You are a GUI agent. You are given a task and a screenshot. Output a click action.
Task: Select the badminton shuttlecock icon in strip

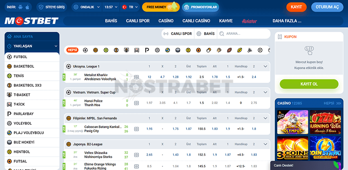[250, 50]
